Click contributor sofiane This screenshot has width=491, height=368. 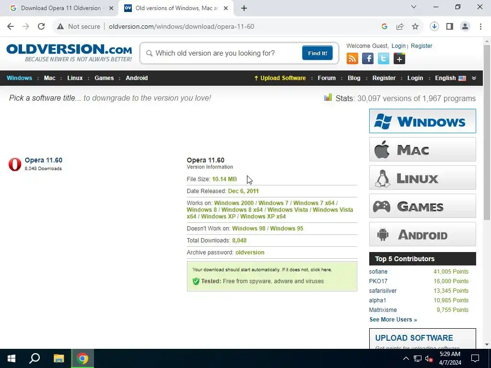tap(378, 272)
